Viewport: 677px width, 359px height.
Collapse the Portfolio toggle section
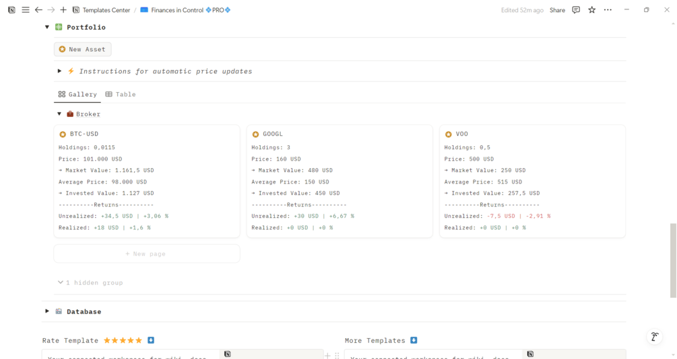pos(47,27)
